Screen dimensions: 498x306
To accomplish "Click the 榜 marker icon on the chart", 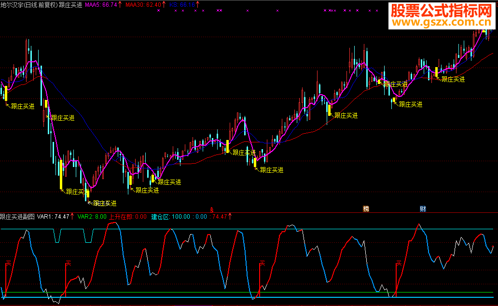I will click(366, 209).
